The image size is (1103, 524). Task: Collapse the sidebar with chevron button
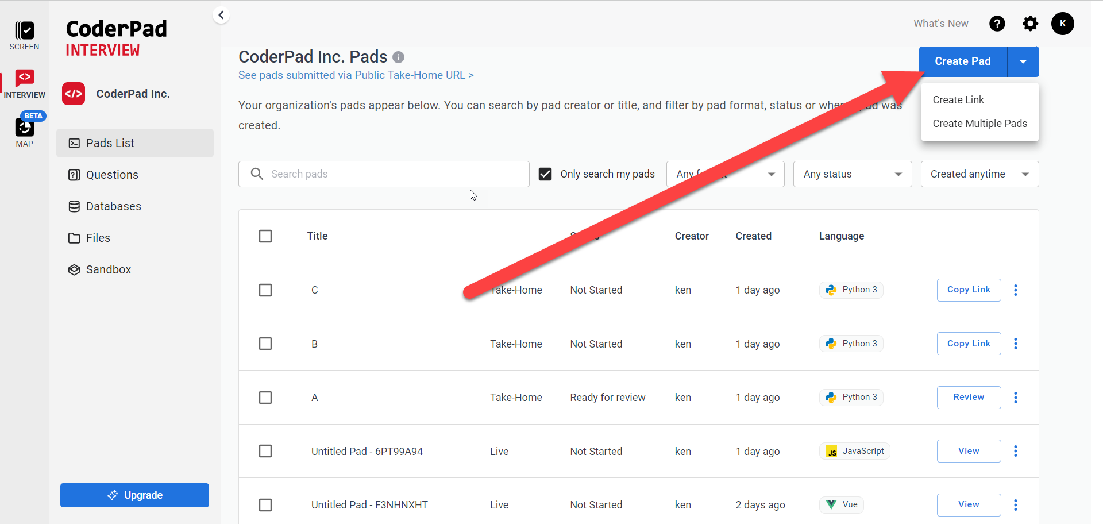click(221, 16)
